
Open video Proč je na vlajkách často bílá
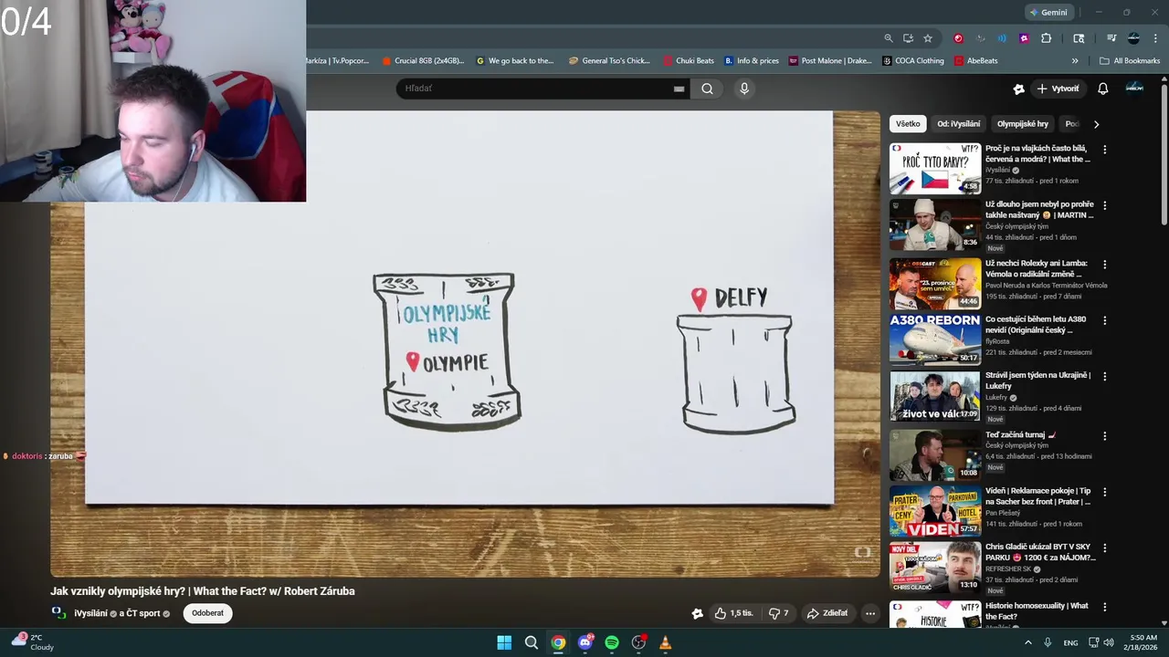(935, 168)
